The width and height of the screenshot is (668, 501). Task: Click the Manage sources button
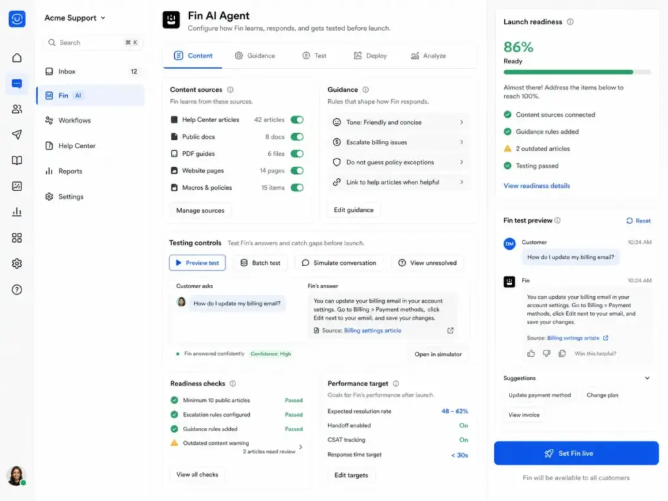(200, 211)
